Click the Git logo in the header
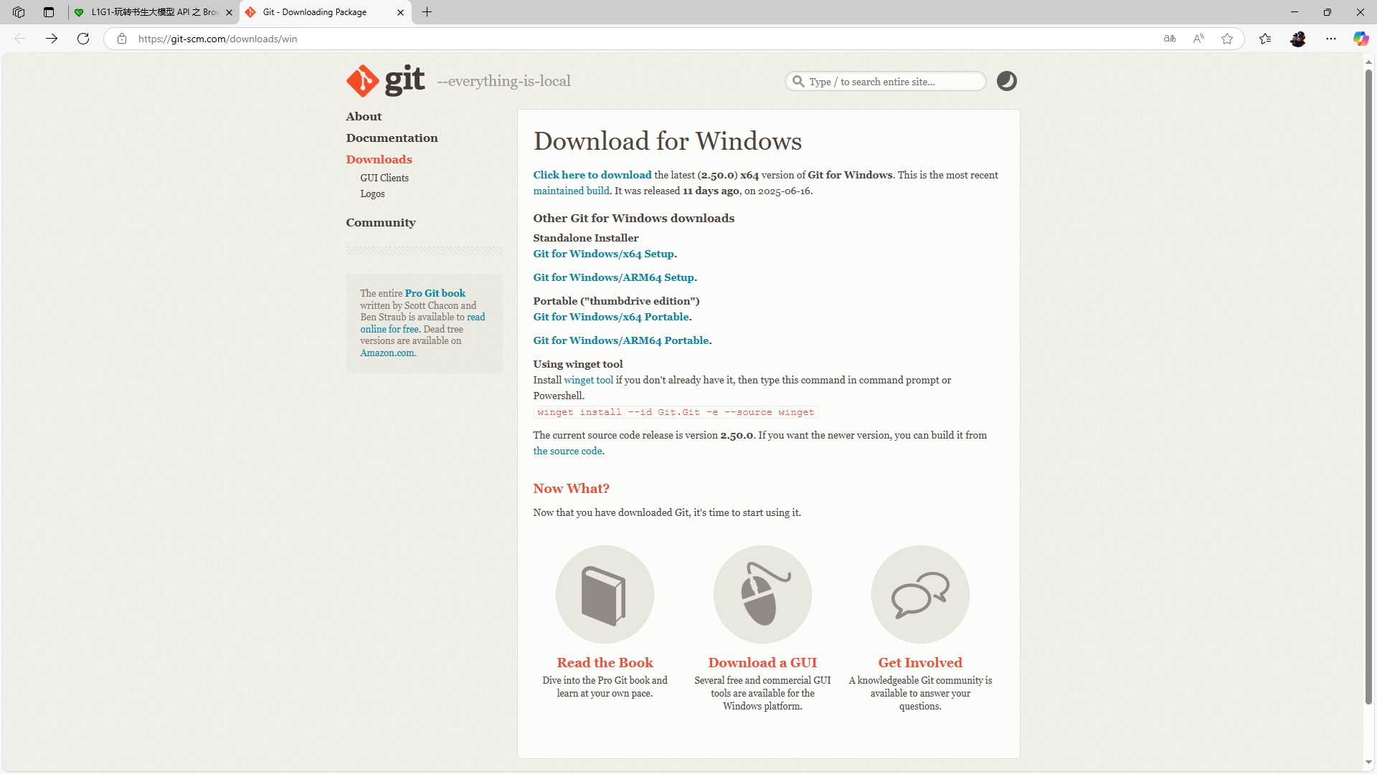Screen dimensions: 1377x774 386,80
